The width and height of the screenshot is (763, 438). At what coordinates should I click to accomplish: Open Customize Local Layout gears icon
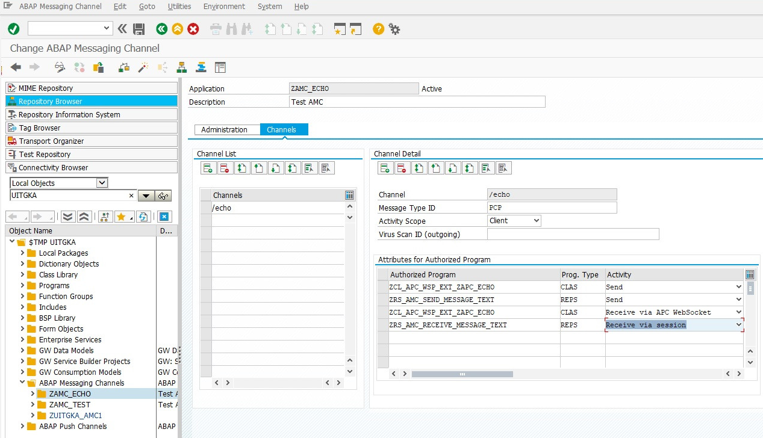click(394, 29)
